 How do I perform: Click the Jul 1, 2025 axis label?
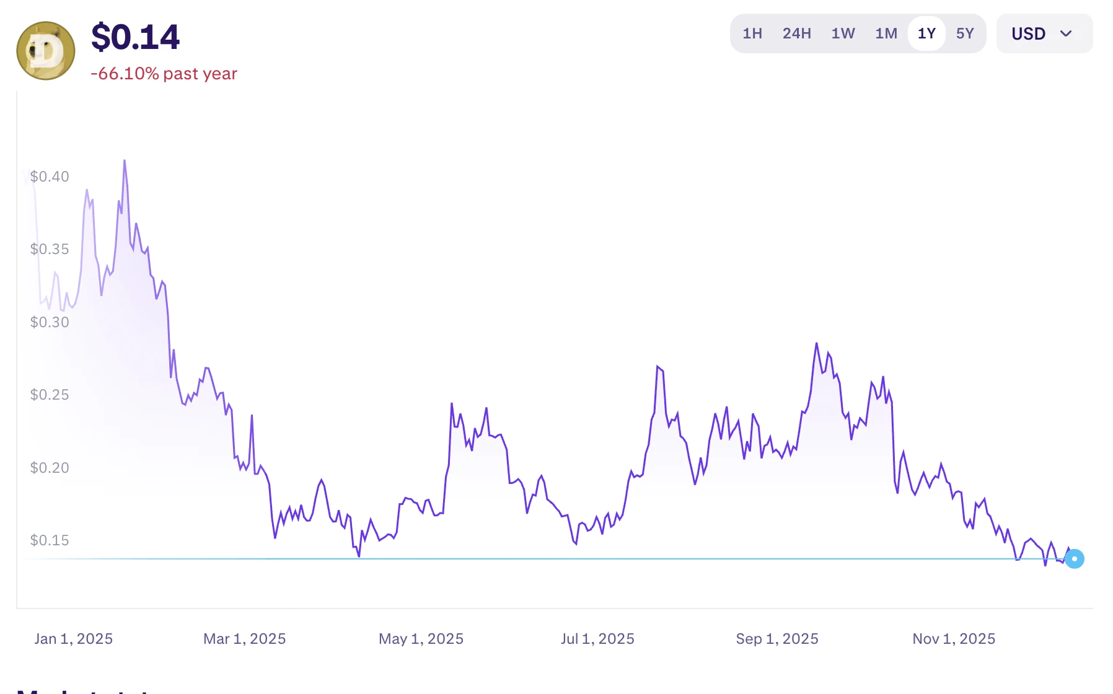pos(597,639)
